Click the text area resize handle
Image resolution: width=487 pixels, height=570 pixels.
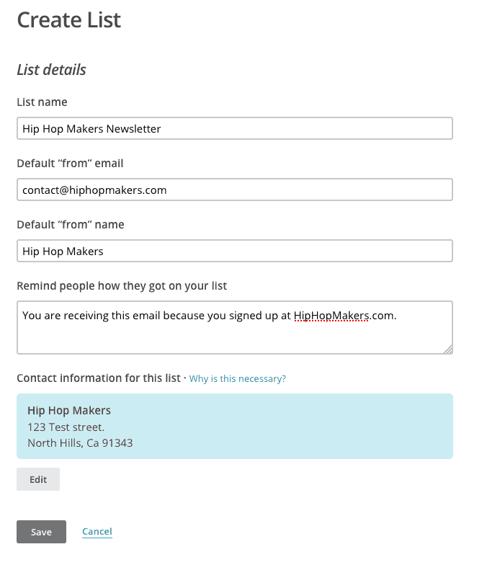tap(448, 349)
